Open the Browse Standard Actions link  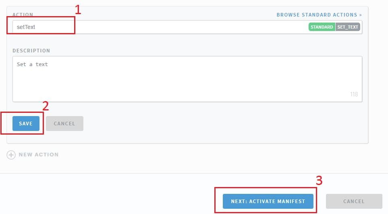317,15
